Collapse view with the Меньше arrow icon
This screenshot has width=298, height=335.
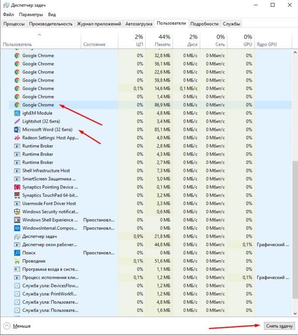click(x=7, y=326)
